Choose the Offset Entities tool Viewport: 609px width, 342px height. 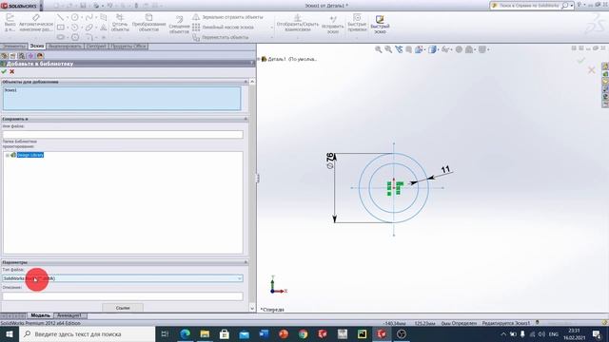[x=179, y=25]
